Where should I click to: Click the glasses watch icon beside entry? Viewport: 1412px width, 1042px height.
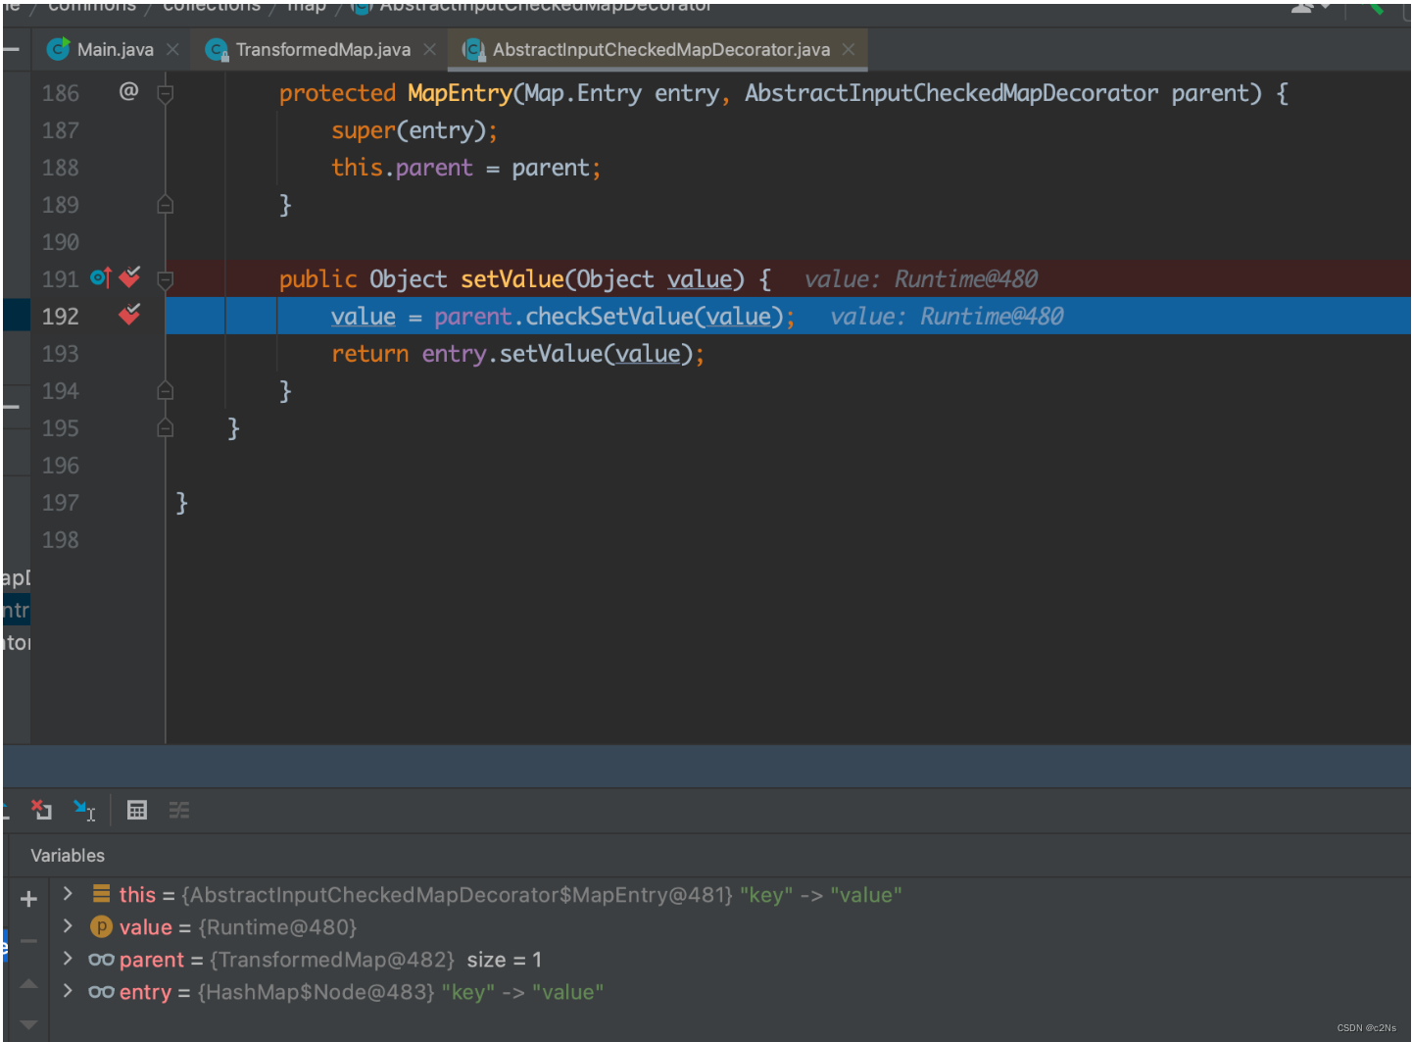tap(101, 992)
